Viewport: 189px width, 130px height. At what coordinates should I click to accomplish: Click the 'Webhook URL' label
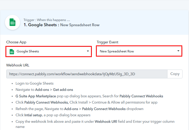tap(18, 65)
